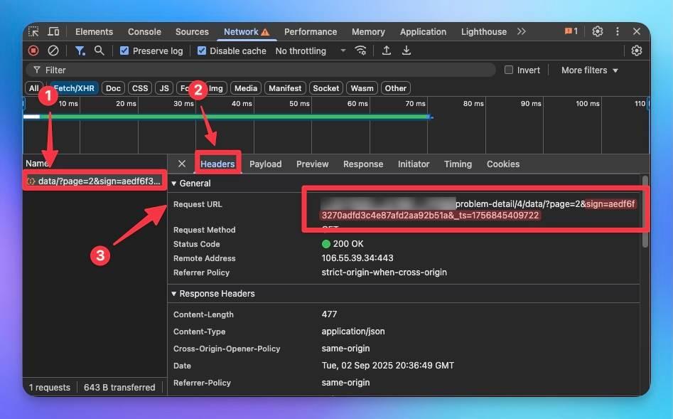This screenshot has height=419, width=673.
Task: Switch to the Lighthouse tab
Action: click(x=484, y=32)
